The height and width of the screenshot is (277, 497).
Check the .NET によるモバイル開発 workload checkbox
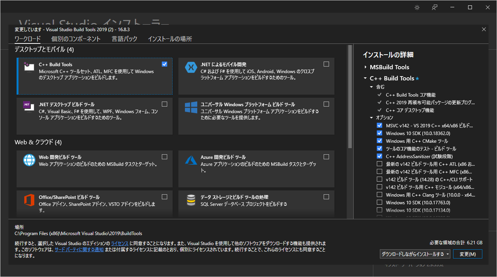326,64
